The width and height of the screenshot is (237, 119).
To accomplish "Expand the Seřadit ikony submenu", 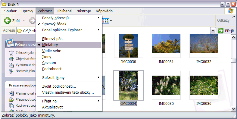I will coord(69,77).
